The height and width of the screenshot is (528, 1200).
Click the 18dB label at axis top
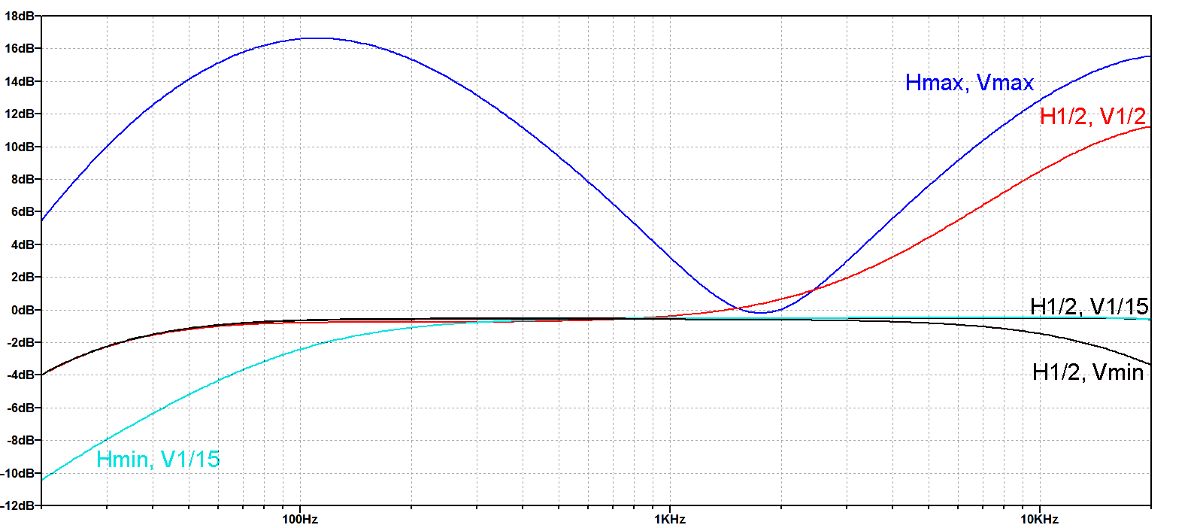pyautogui.click(x=19, y=16)
